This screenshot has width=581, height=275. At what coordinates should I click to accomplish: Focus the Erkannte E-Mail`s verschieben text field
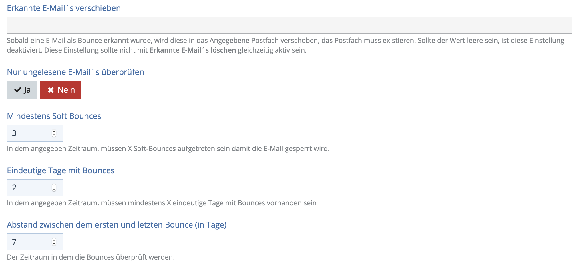(289, 25)
